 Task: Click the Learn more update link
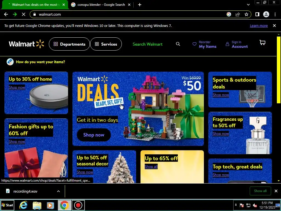[259, 26]
